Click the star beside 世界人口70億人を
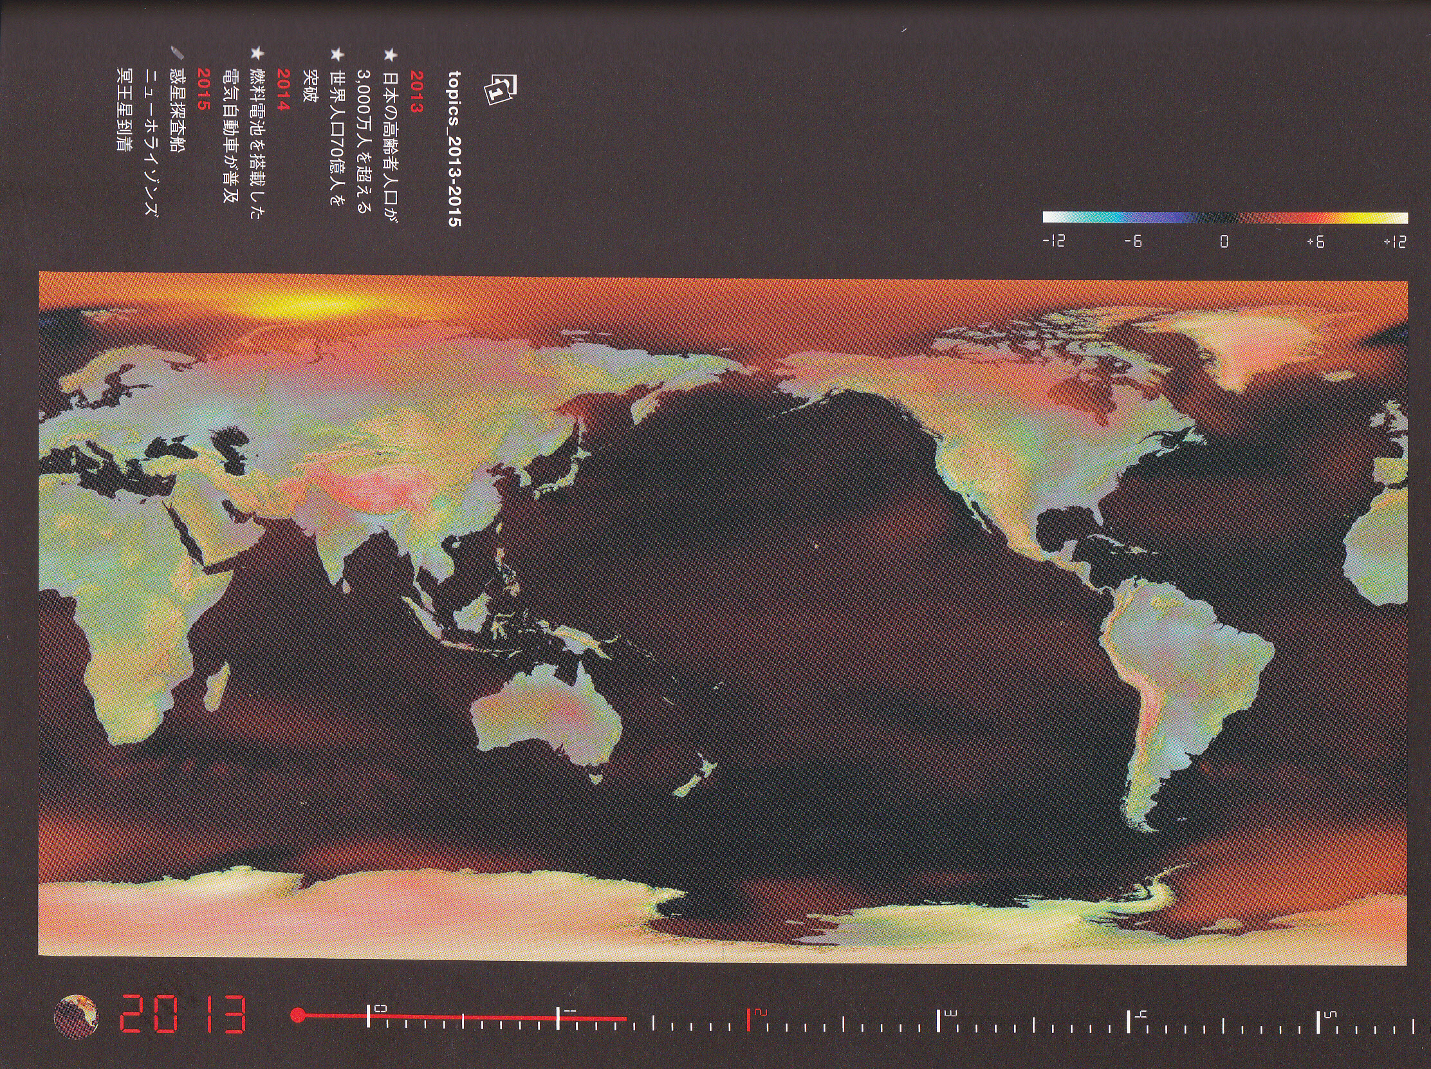 (x=336, y=54)
